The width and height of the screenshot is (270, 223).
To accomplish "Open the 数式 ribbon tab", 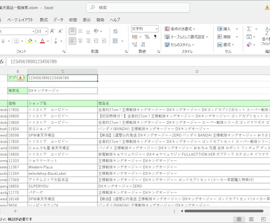I will (44, 20).
